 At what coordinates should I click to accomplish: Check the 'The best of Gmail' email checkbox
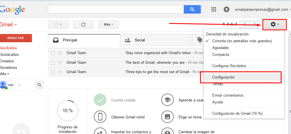click(x=53, y=63)
